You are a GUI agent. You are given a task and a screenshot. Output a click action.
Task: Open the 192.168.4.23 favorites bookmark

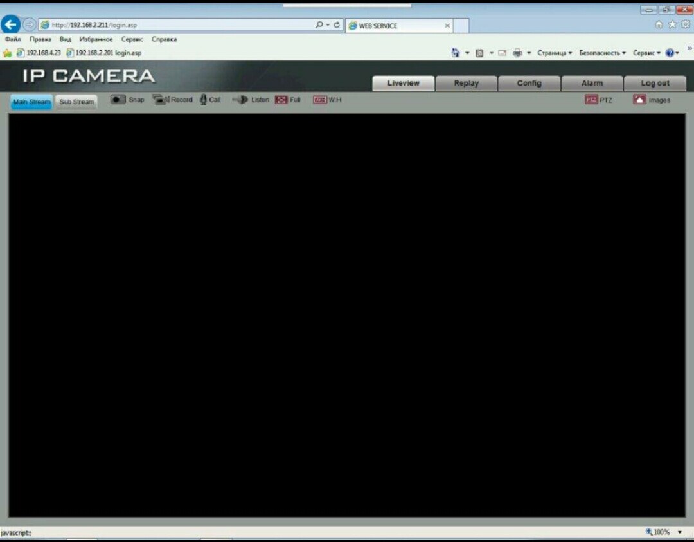pyautogui.click(x=39, y=53)
